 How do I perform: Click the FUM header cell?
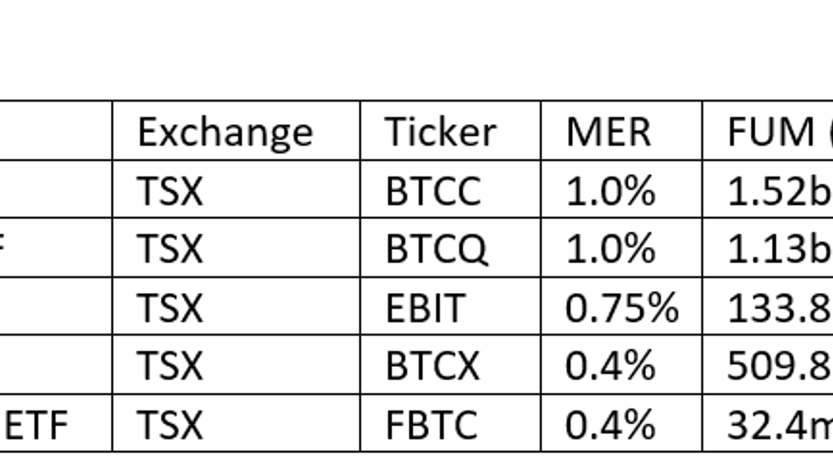(x=768, y=131)
